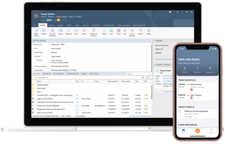Tap the orange center button on phone
The height and width of the screenshot is (144, 225).
pos(198,131)
